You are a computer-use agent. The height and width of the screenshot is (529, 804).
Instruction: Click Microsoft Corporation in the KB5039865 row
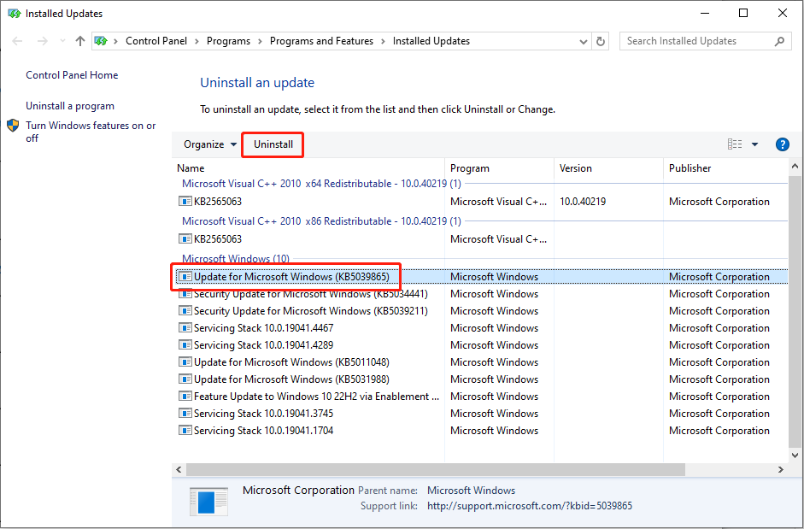719,277
